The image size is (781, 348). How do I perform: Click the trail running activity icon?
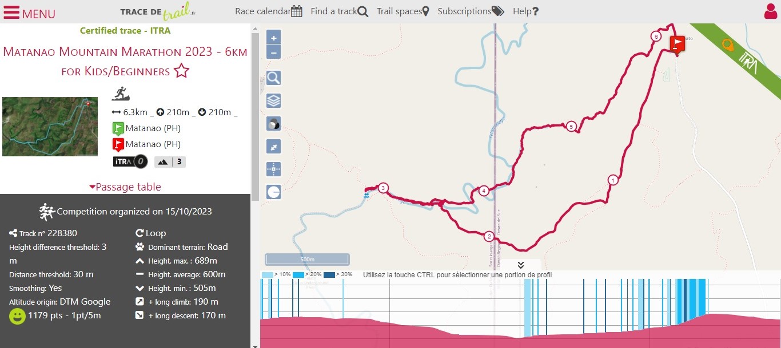(120, 94)
